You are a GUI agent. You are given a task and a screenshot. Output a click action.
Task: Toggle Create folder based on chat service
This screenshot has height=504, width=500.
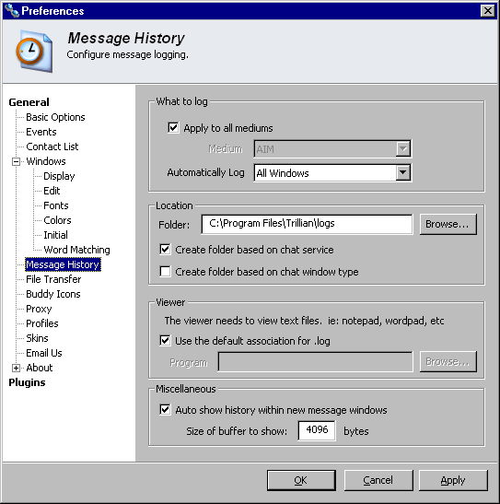coord(165,250)
